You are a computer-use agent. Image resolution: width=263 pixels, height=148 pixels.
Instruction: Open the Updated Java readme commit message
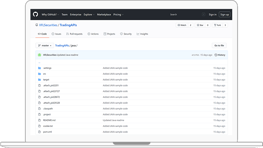67,55
